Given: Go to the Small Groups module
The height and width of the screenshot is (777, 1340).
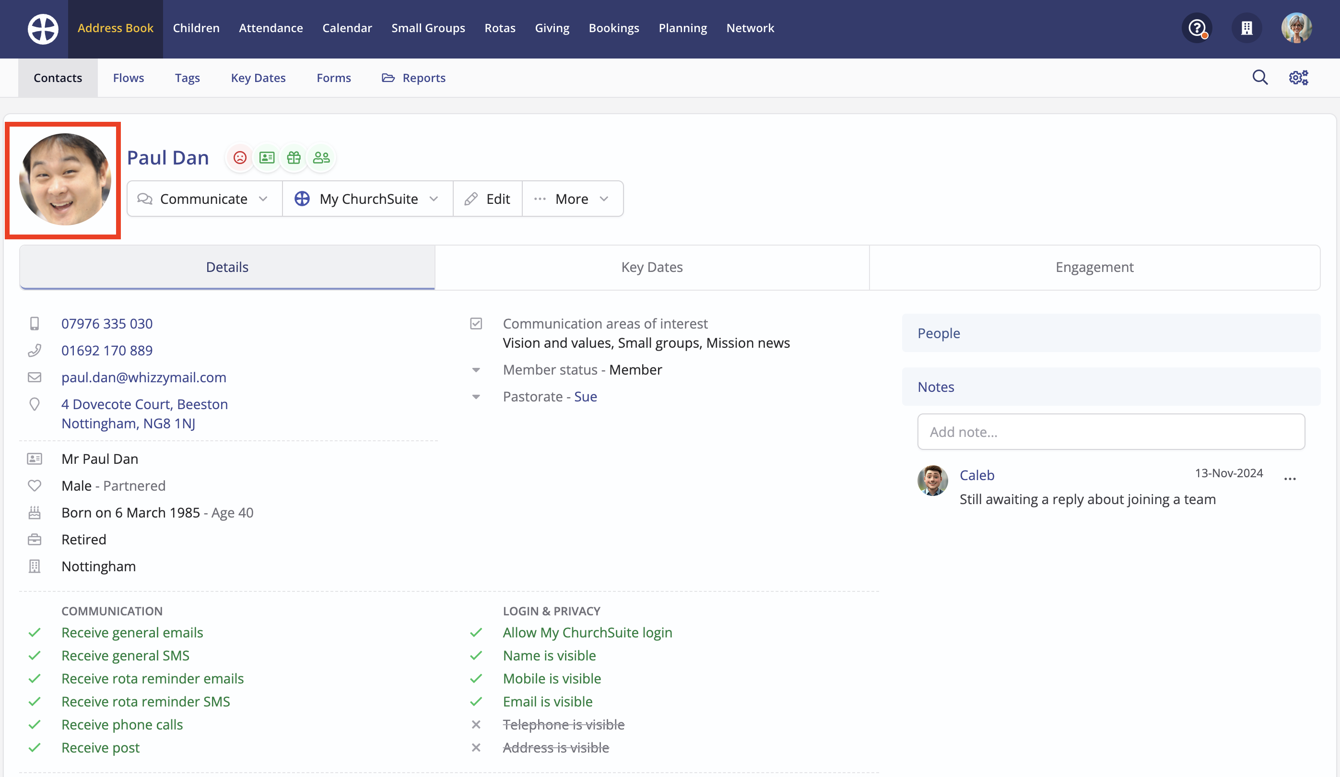Looking at the screenshot, I should (428, 28).
